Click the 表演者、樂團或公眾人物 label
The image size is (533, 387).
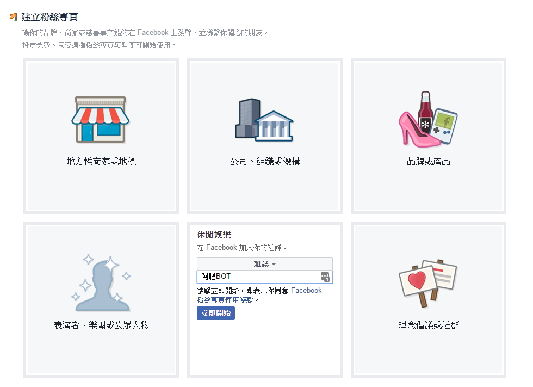pyautogui.click(x=101, y=325)
